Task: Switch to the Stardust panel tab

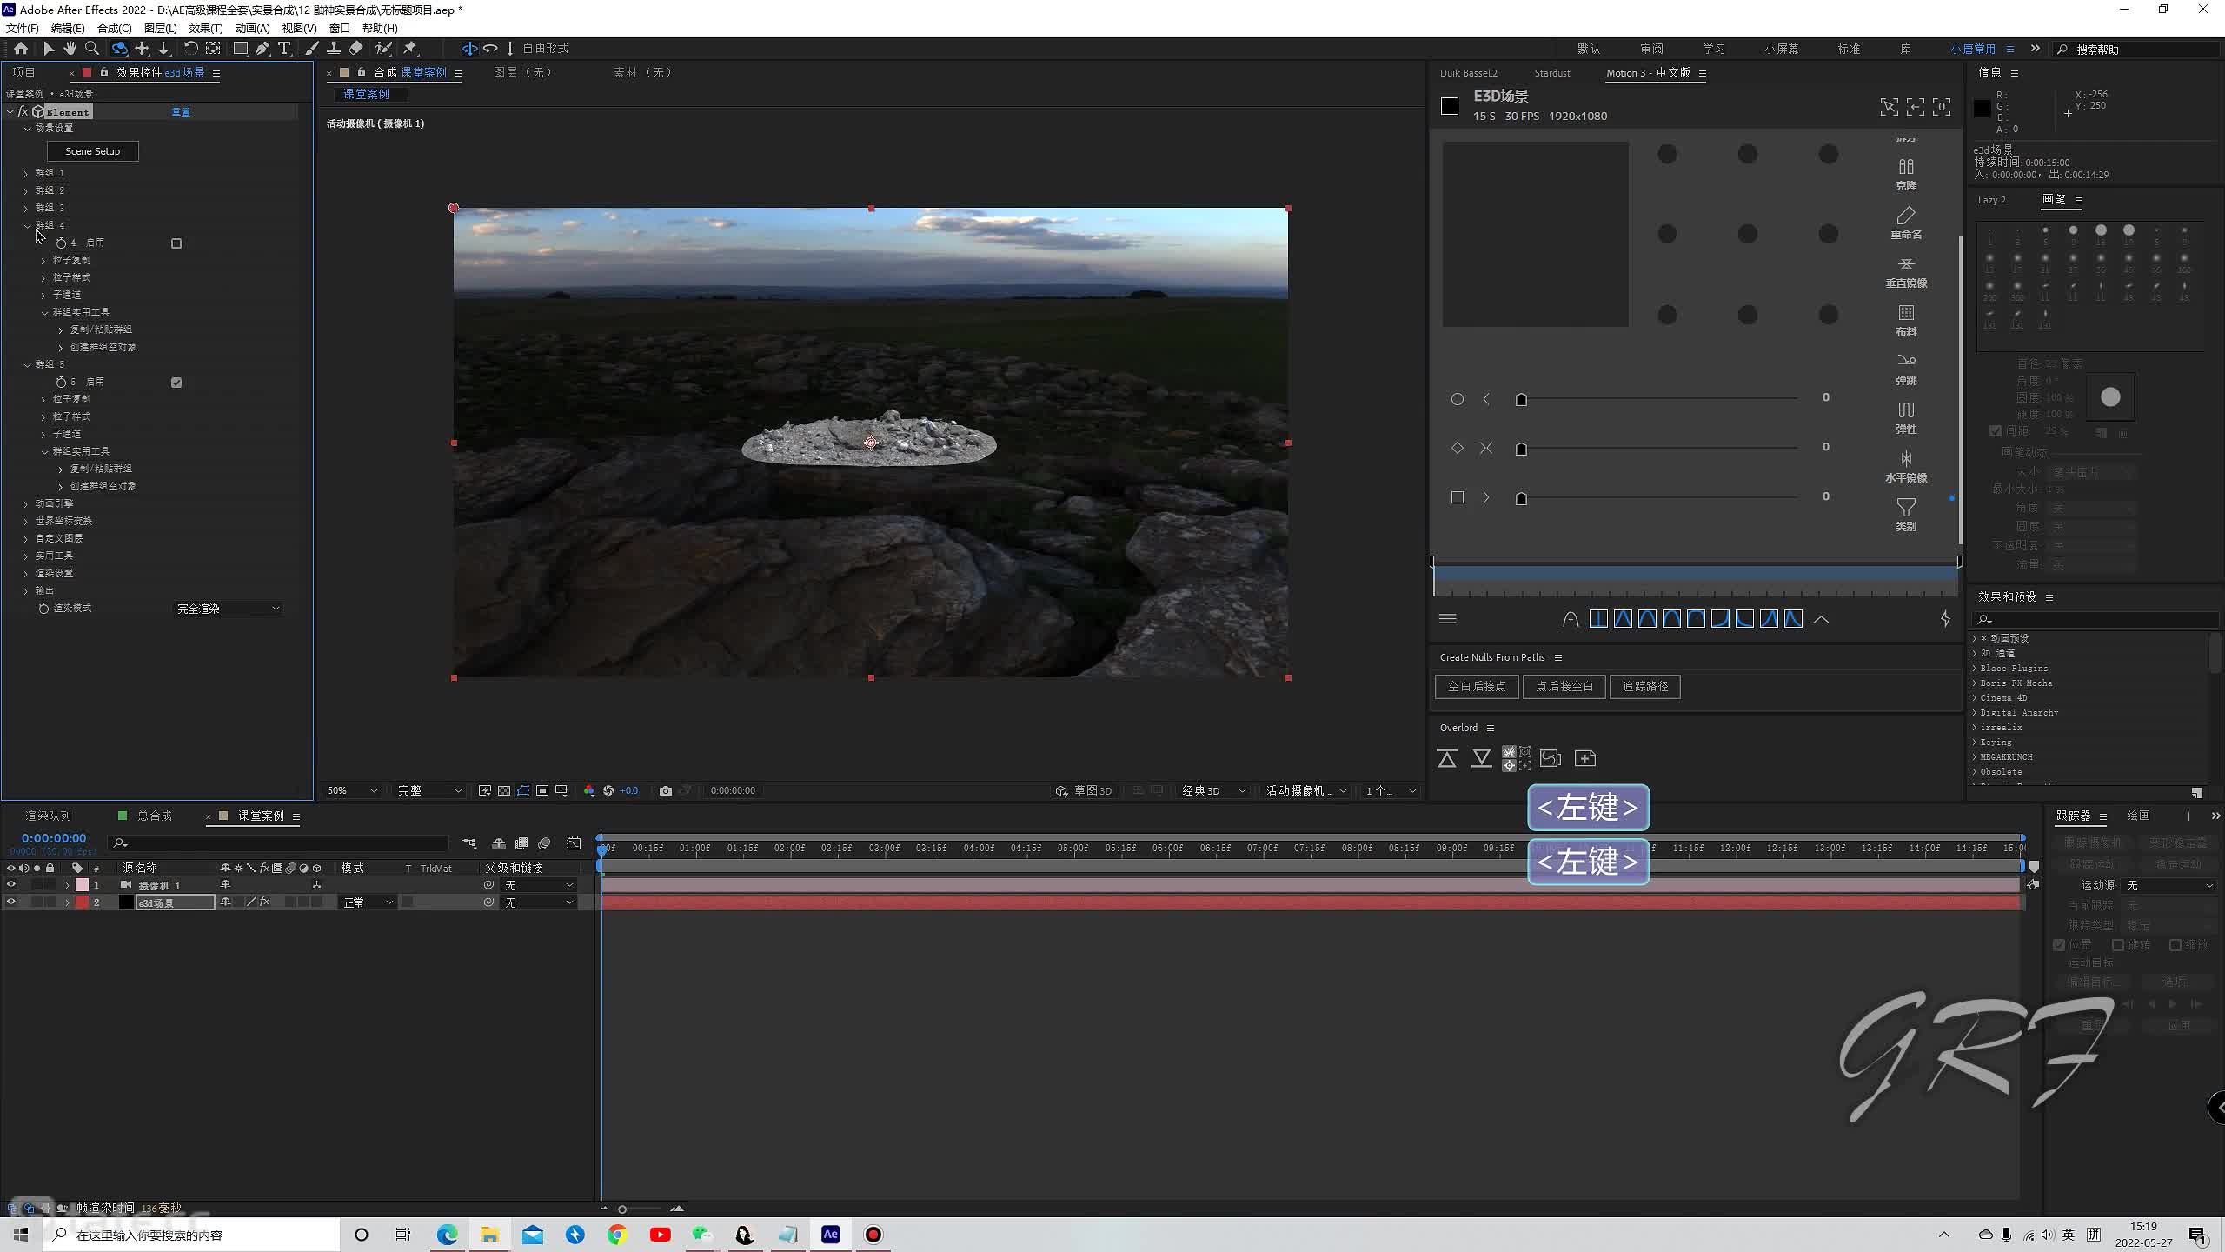Action: point(1552,73)
